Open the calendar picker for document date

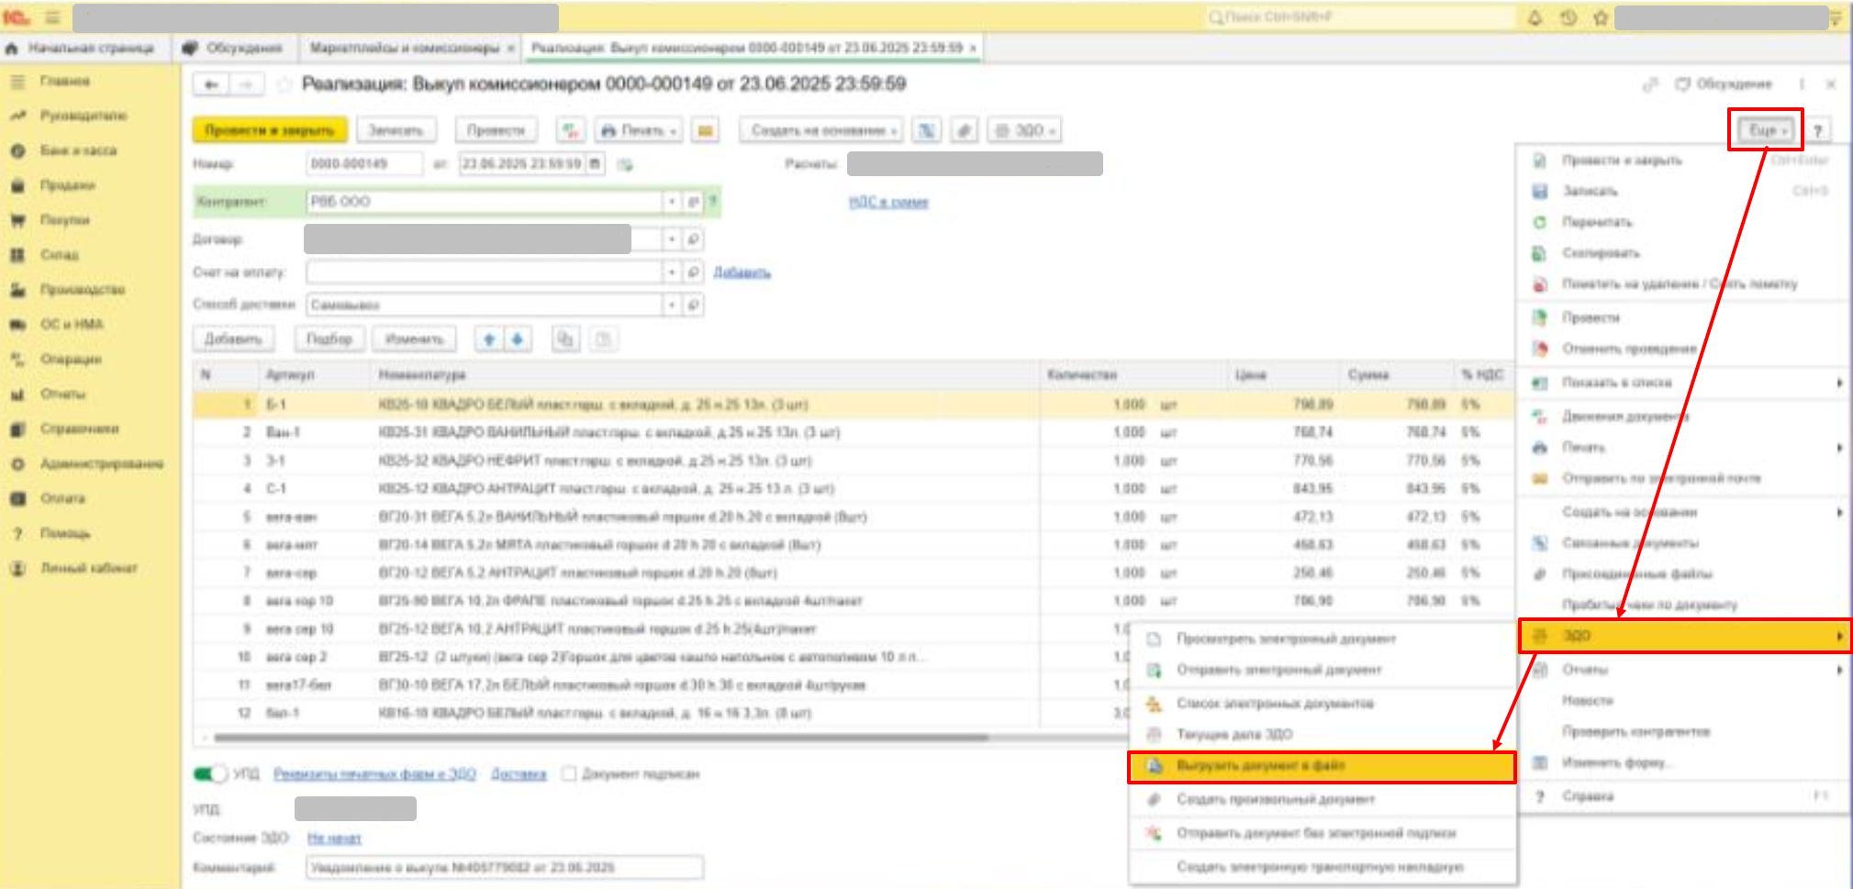coord(596,164)
